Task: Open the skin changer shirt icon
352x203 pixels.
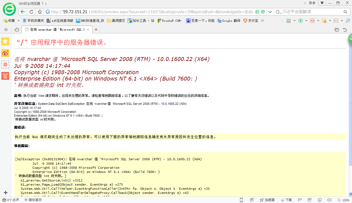Action: pos(322,3)
